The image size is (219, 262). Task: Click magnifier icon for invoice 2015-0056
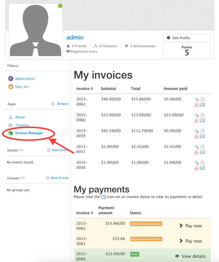[197, 163]
